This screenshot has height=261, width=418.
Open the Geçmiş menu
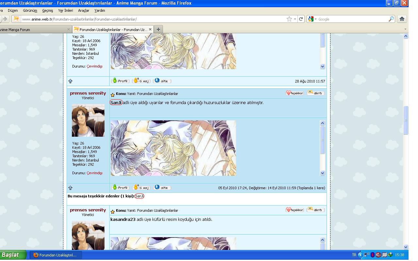pos(47,10)
